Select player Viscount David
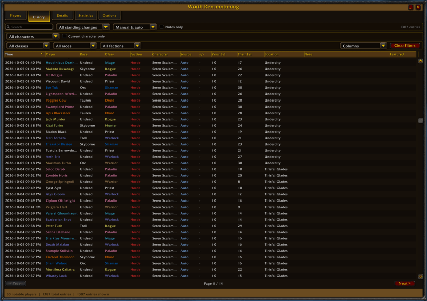Image resolution: width=427 pixels, height=301 pixels. [58, 82]
